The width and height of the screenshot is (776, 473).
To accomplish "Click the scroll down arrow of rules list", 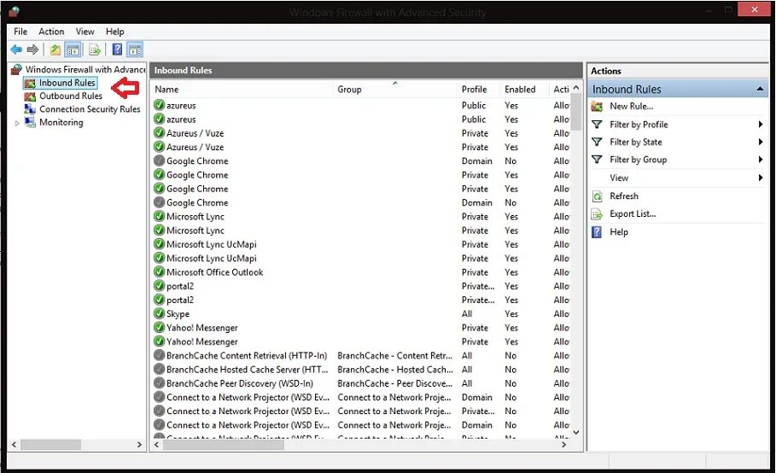I will 576,432.
